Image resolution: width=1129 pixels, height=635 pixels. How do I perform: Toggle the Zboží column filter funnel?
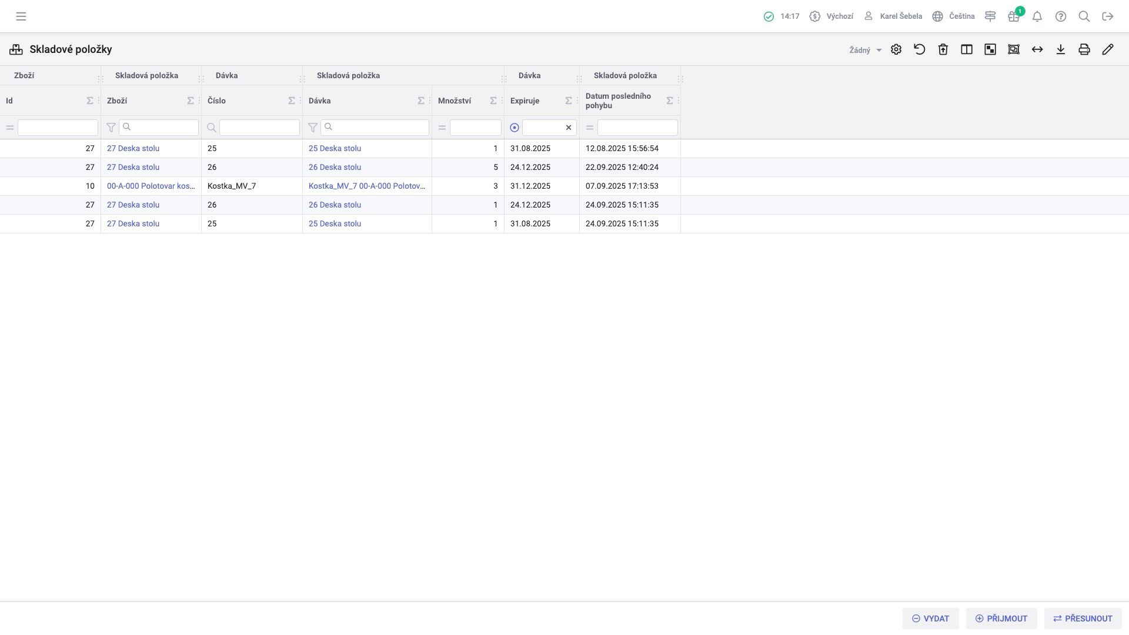coord(111,128)
